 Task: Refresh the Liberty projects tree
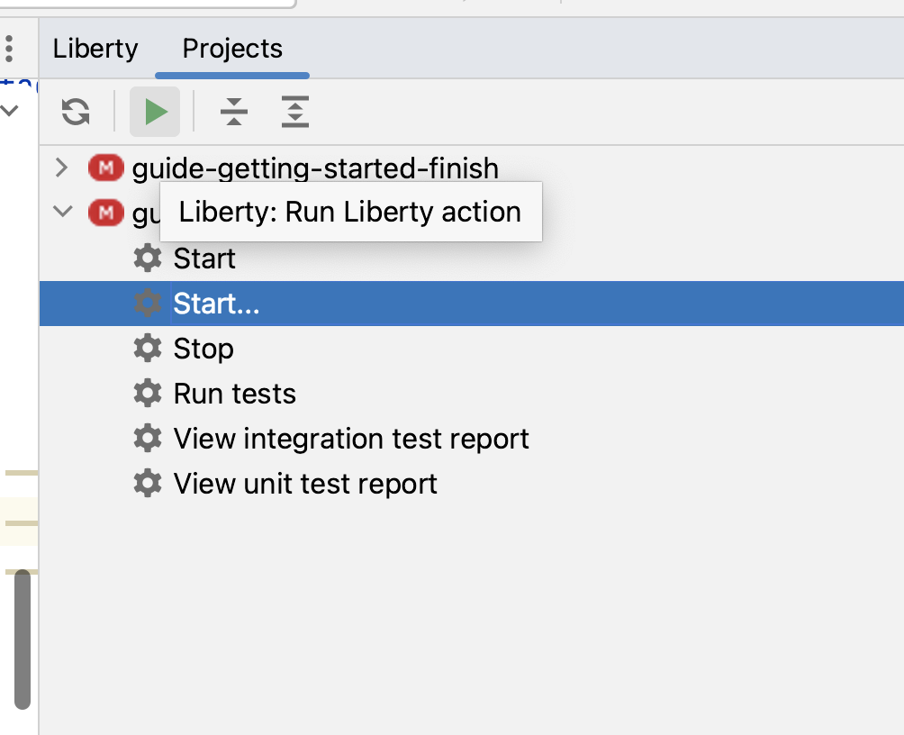[x=76, y=112]
